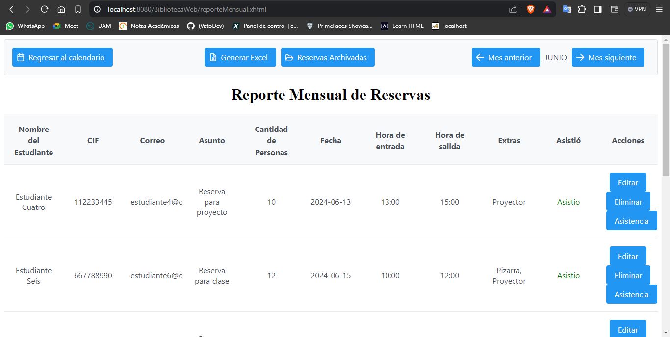The height and width of the screenshot is (337, 670).
Task: Click the left arrow icon on Mes anterior
Action: click(x=480, y=57)
